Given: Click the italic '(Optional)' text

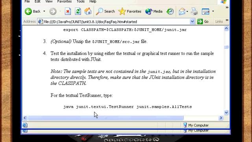Looking at the screenshot, I should point(61,41).
